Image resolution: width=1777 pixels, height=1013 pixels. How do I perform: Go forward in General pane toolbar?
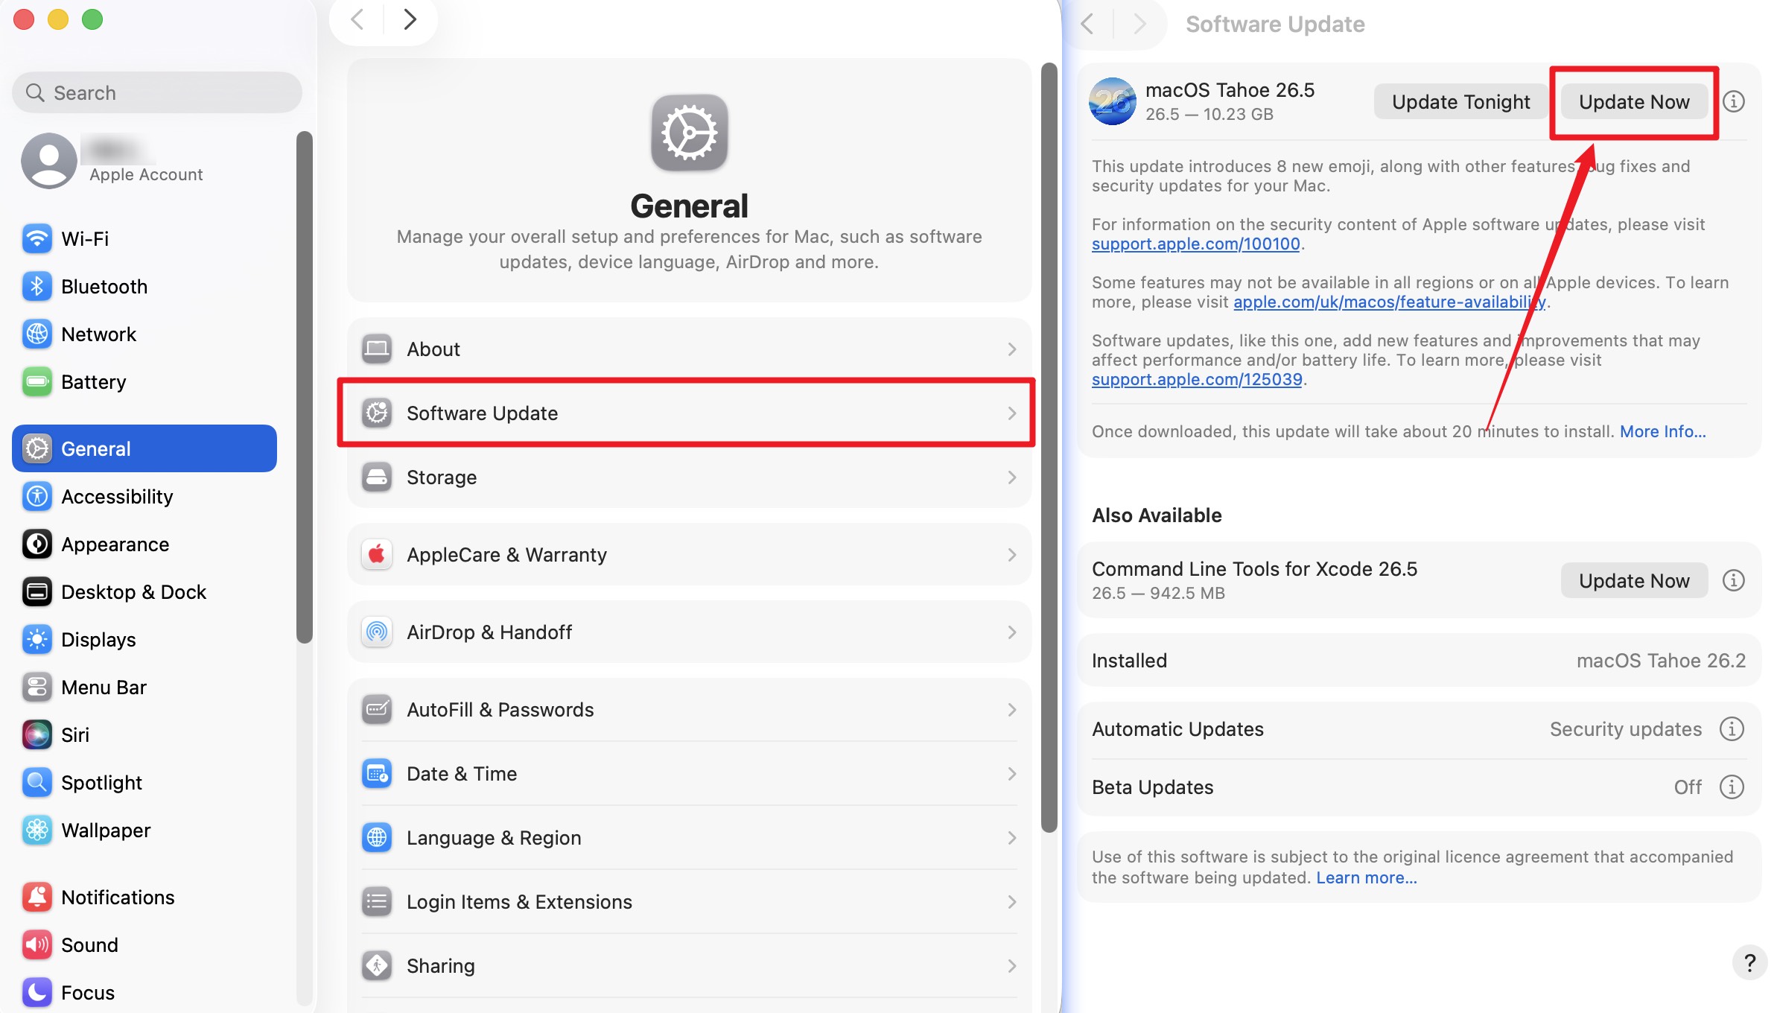(410, 19)
